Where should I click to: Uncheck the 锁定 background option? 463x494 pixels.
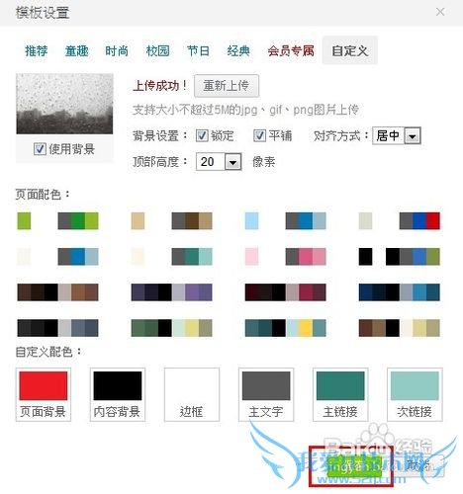(x=202, y=135)
